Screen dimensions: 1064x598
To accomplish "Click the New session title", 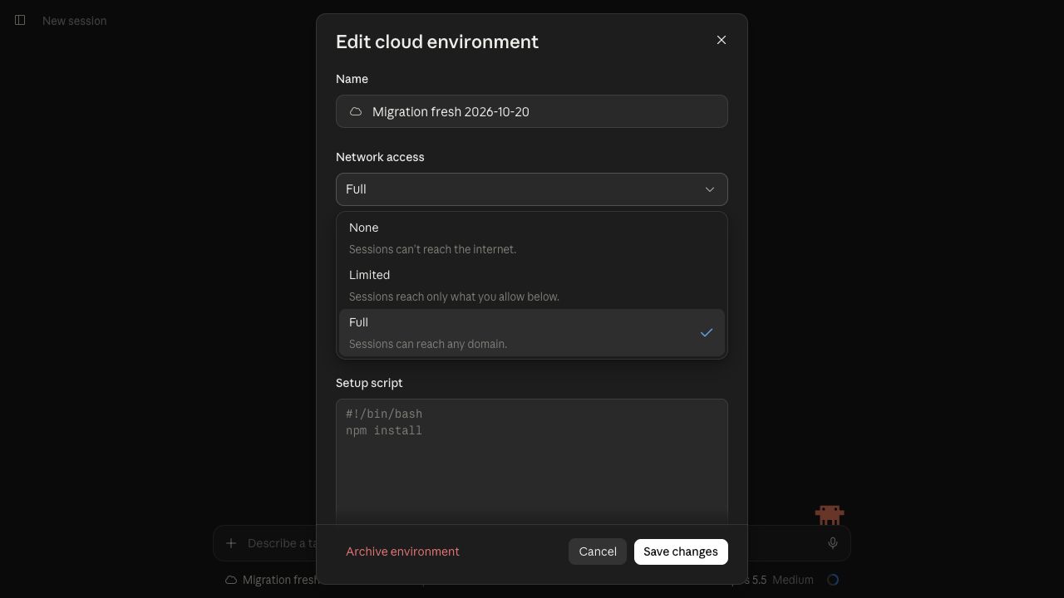I will 74,21.
